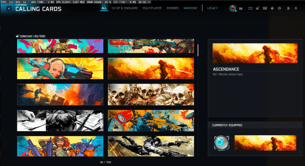Select the blonde girl with headphones card
This screenshot has height=166, width=305.
(x=60, y=68)
